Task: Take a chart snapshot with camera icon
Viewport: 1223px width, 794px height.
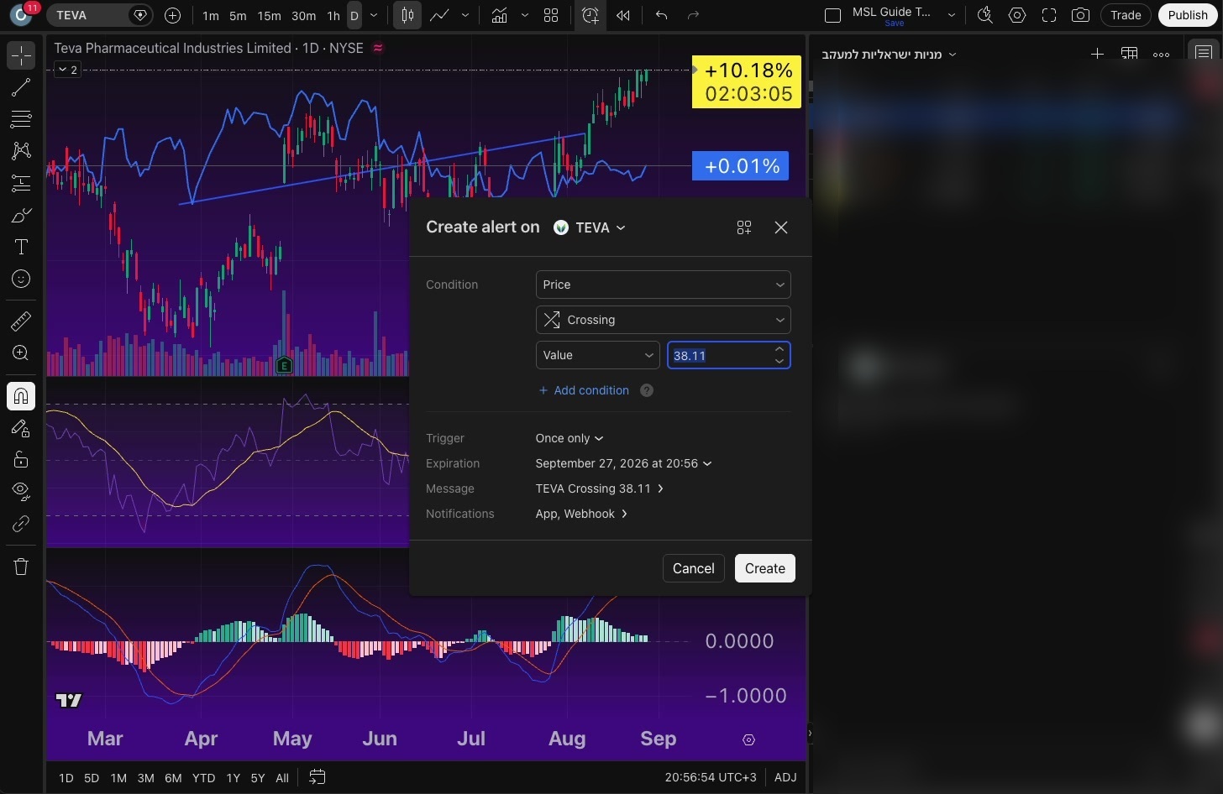Action: coord(1081,15)
